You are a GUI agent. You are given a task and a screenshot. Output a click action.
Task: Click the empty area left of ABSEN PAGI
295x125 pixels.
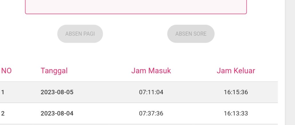[29, 34]
